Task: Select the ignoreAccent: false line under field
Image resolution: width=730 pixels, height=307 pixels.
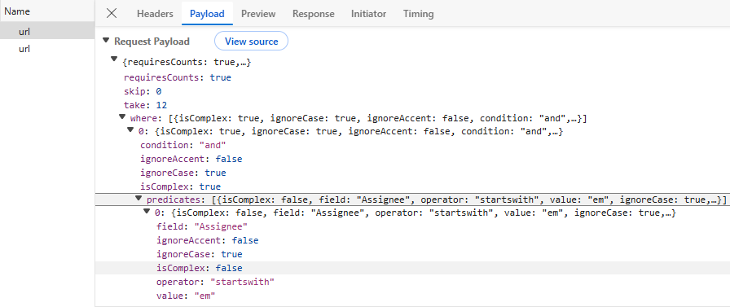Action: 208,240
